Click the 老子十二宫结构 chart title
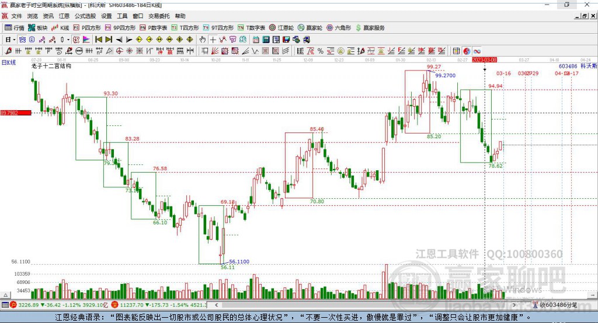 click(x=51, y=66)
